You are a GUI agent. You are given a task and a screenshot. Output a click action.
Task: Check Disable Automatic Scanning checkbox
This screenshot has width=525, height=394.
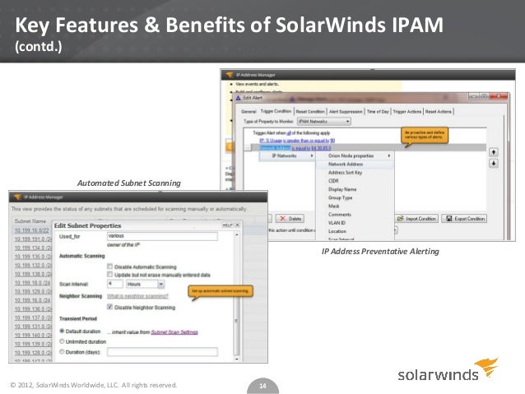pyautogui.click(x=109, y=267)
